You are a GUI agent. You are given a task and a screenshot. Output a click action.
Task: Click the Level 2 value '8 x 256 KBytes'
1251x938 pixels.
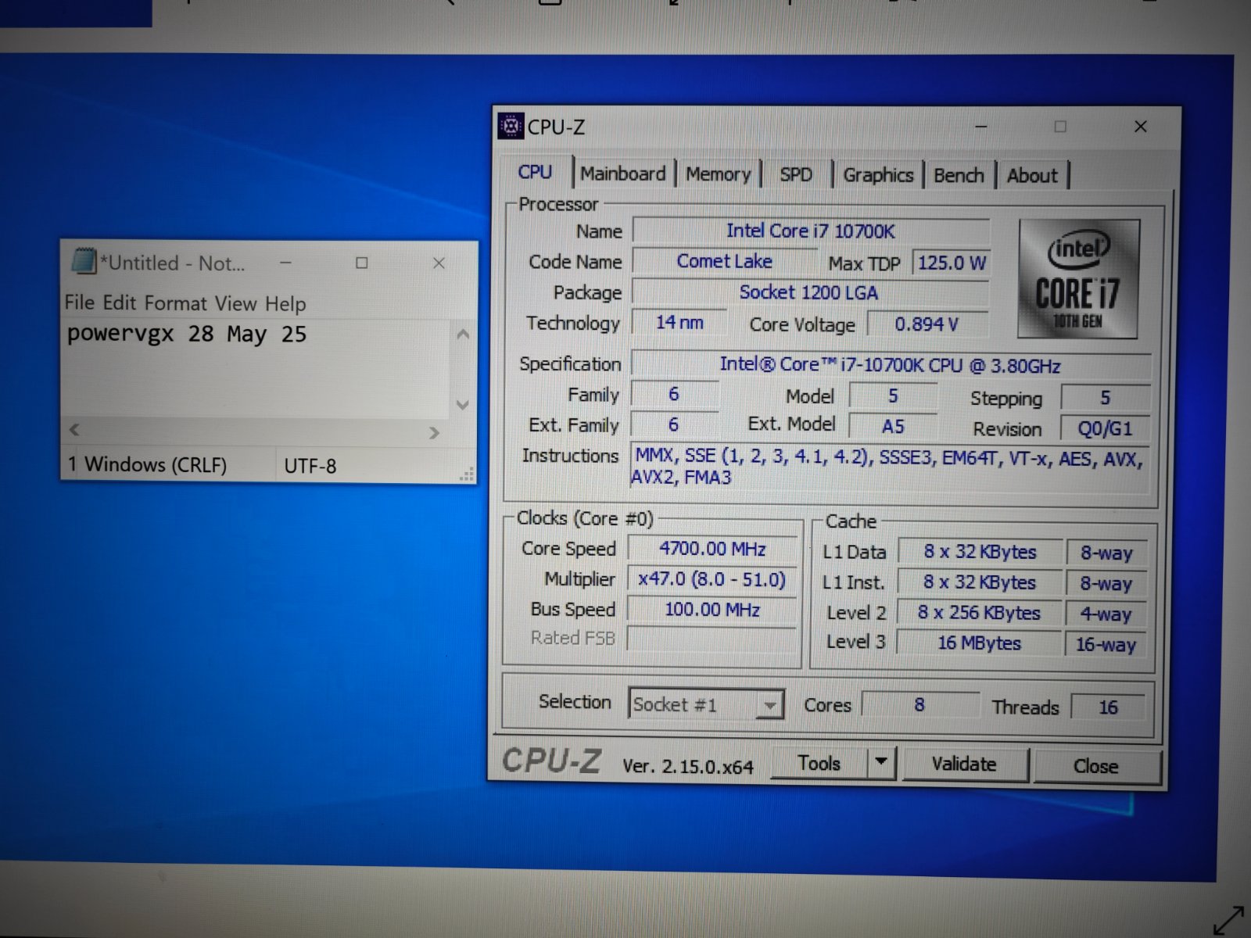click(979, 613)
